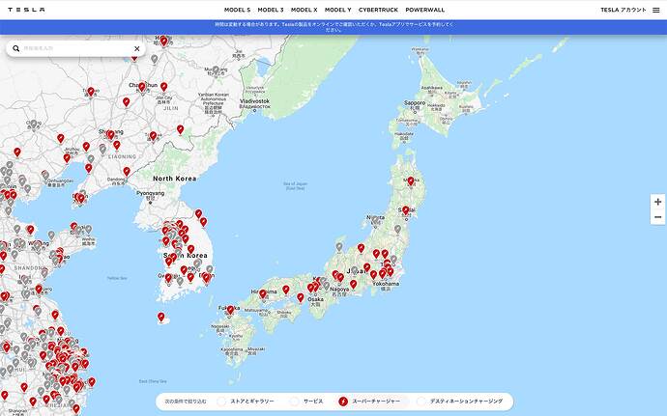Select the Supercharger pin at Morioka
Screen dimensions: 667x416
(x=411, y=181)
